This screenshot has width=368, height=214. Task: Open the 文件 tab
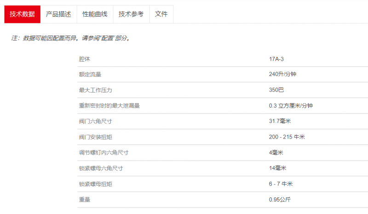point(161,14)
